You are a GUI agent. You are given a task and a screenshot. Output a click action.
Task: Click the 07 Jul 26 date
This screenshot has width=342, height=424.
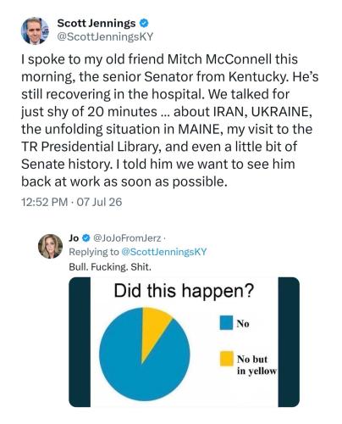point(99,202)
